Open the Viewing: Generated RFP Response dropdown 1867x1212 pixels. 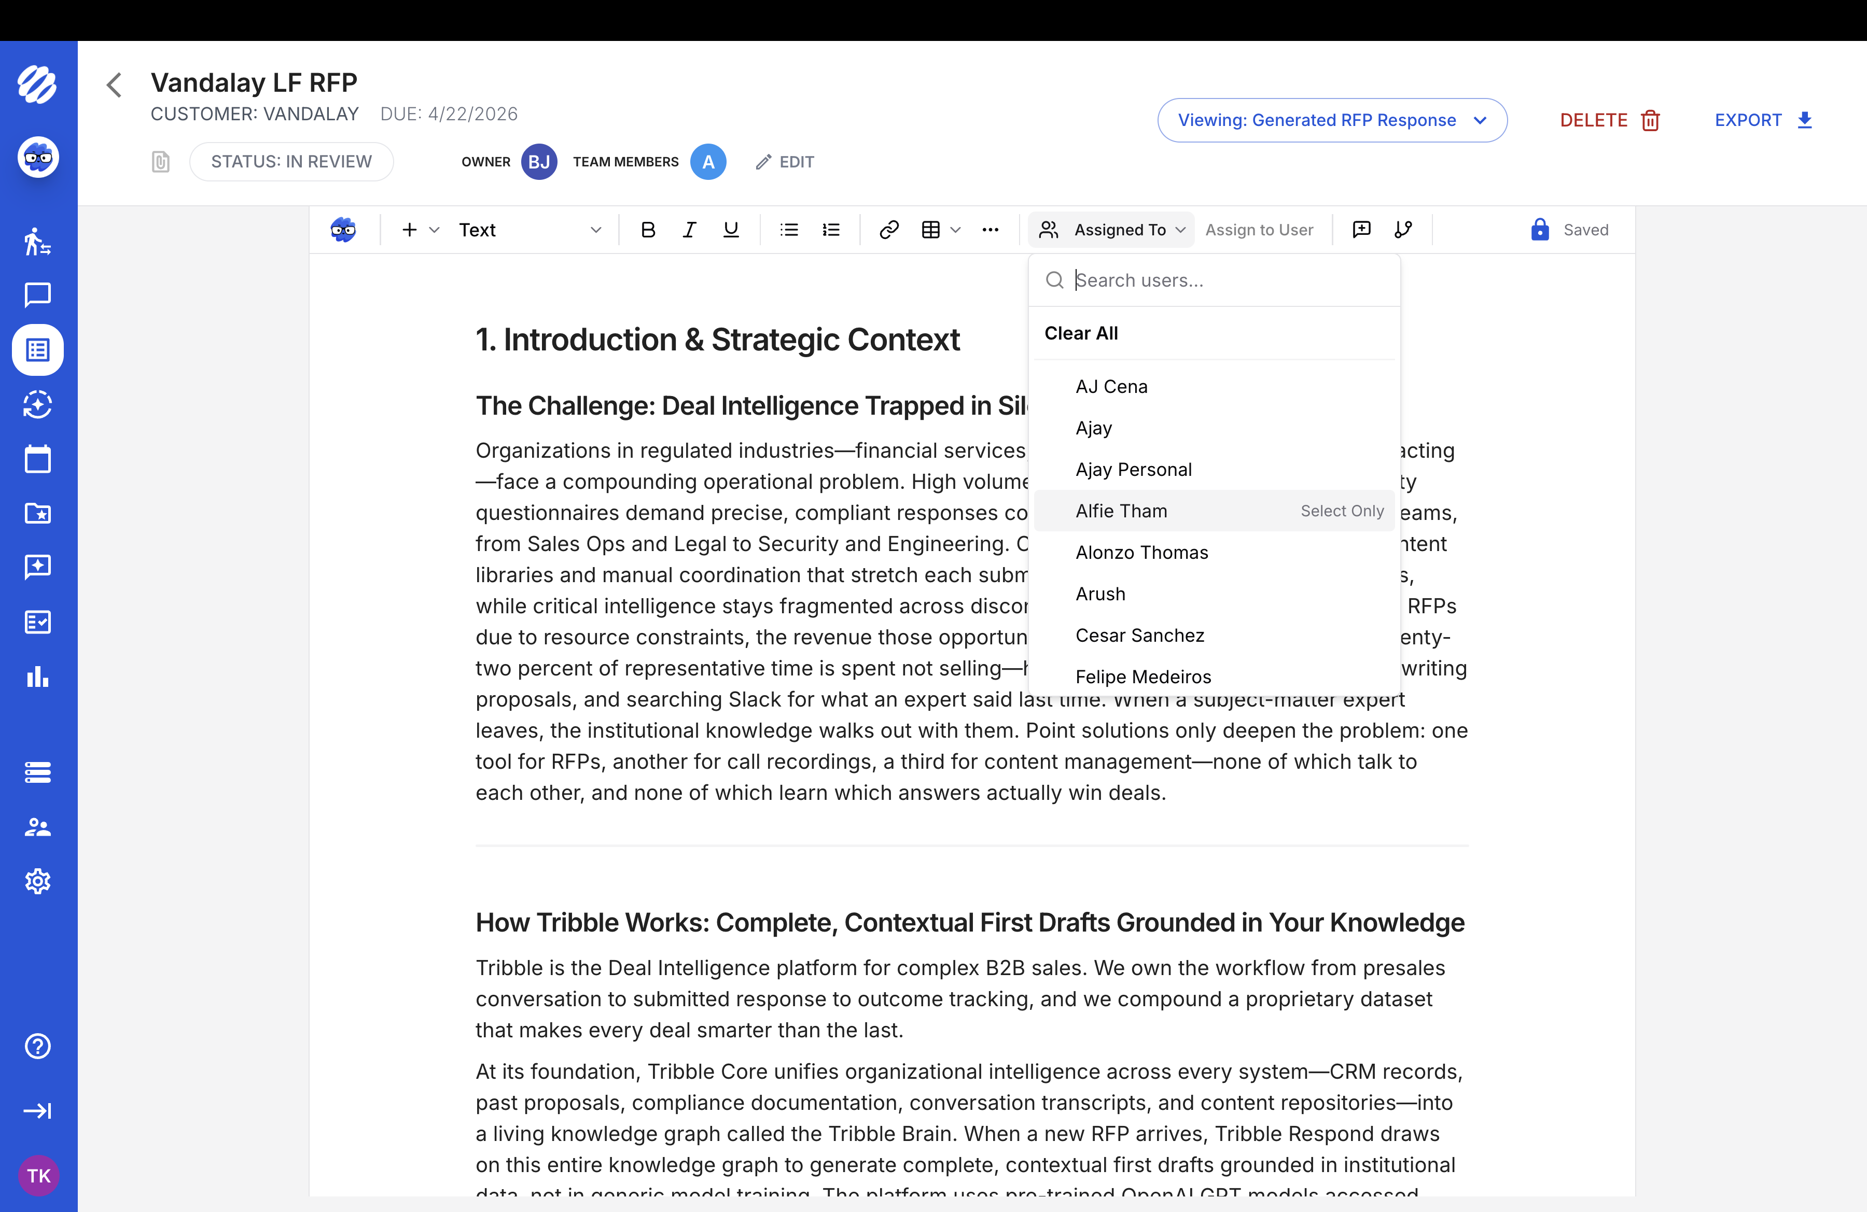coord(1332,120)
